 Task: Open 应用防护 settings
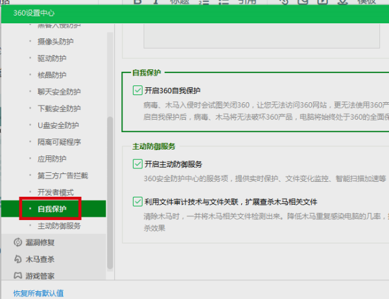(x=52, y=159)
